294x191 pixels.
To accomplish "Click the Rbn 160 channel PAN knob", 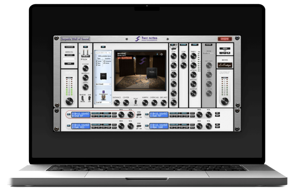I will point(199,126).
